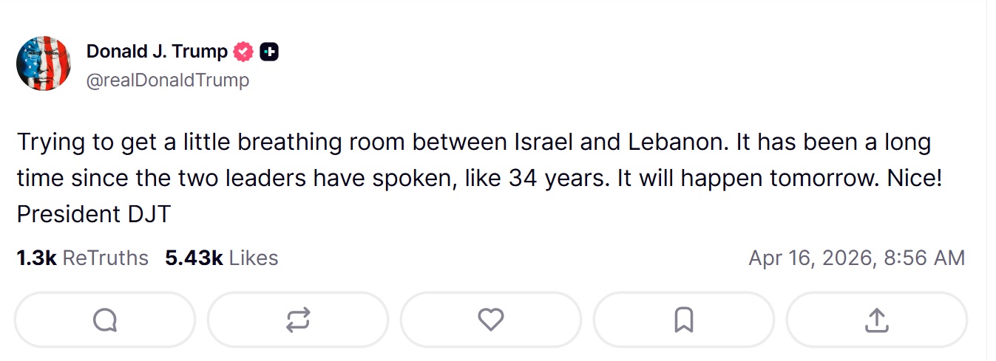This screenshot has height=361, width=996.
Task: Open the Donald J. Trump display name
Action: tap(157, 52)
